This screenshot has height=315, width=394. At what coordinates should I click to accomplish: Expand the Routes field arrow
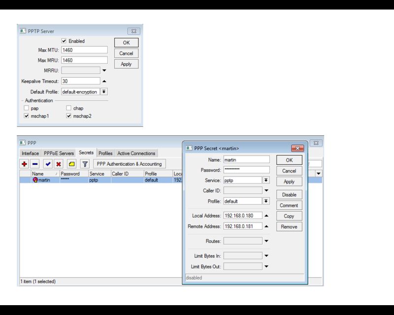[266, 241]
